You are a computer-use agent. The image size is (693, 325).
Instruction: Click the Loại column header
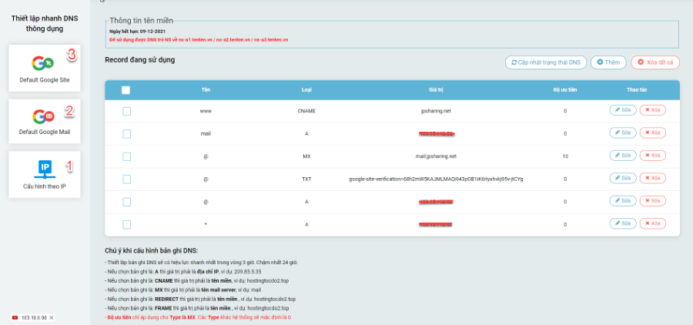pos(306,90)
